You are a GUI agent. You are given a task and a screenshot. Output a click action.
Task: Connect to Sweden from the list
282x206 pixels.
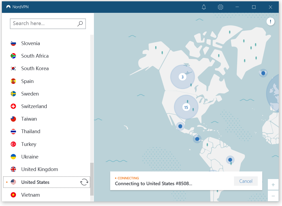click(47, 94)
